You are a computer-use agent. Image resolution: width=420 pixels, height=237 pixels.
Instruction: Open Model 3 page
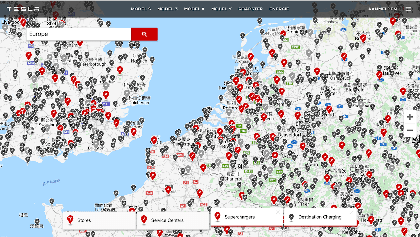[167, 9]
